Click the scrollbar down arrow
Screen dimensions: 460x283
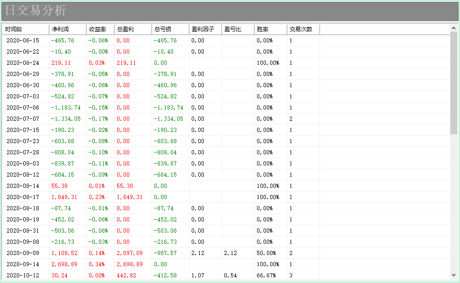tap(453, 275)
